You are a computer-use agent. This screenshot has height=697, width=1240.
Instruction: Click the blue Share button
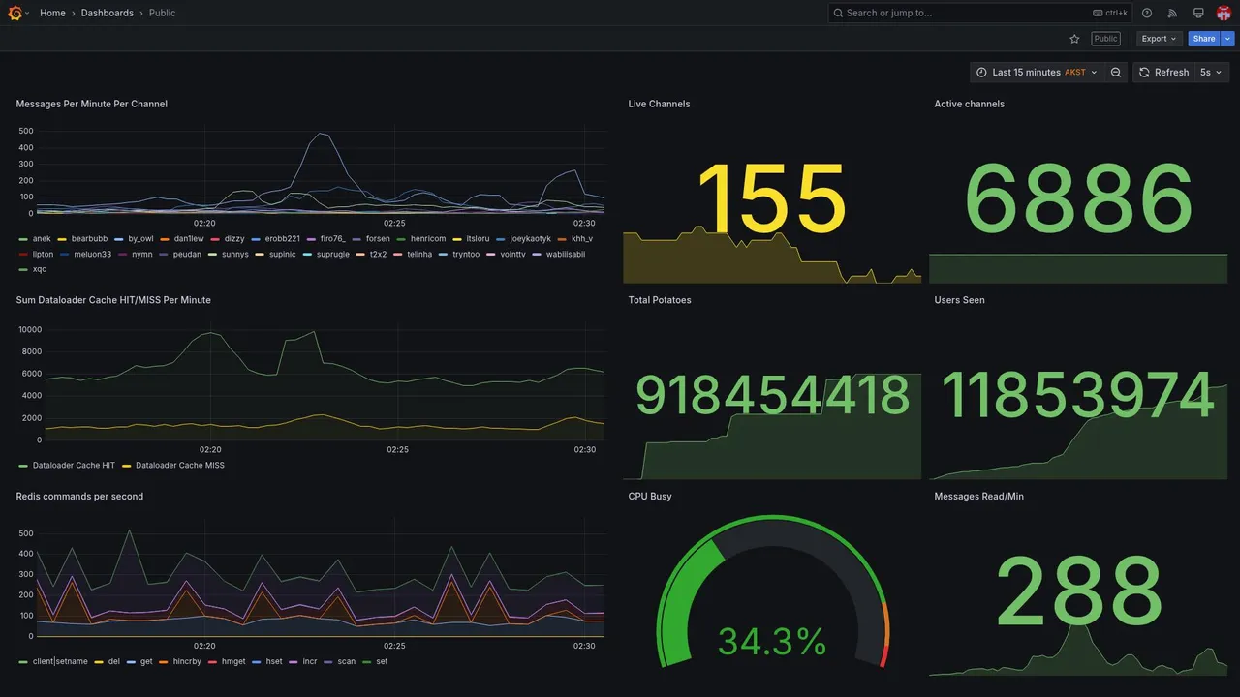[1204, 39]
